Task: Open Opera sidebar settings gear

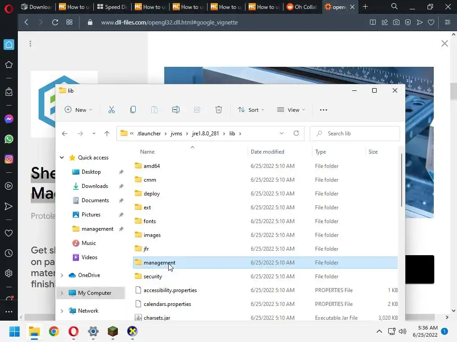Action: click(x=9, y=273)
